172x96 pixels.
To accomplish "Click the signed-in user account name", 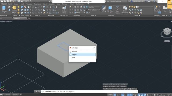I will click(138, 1).
